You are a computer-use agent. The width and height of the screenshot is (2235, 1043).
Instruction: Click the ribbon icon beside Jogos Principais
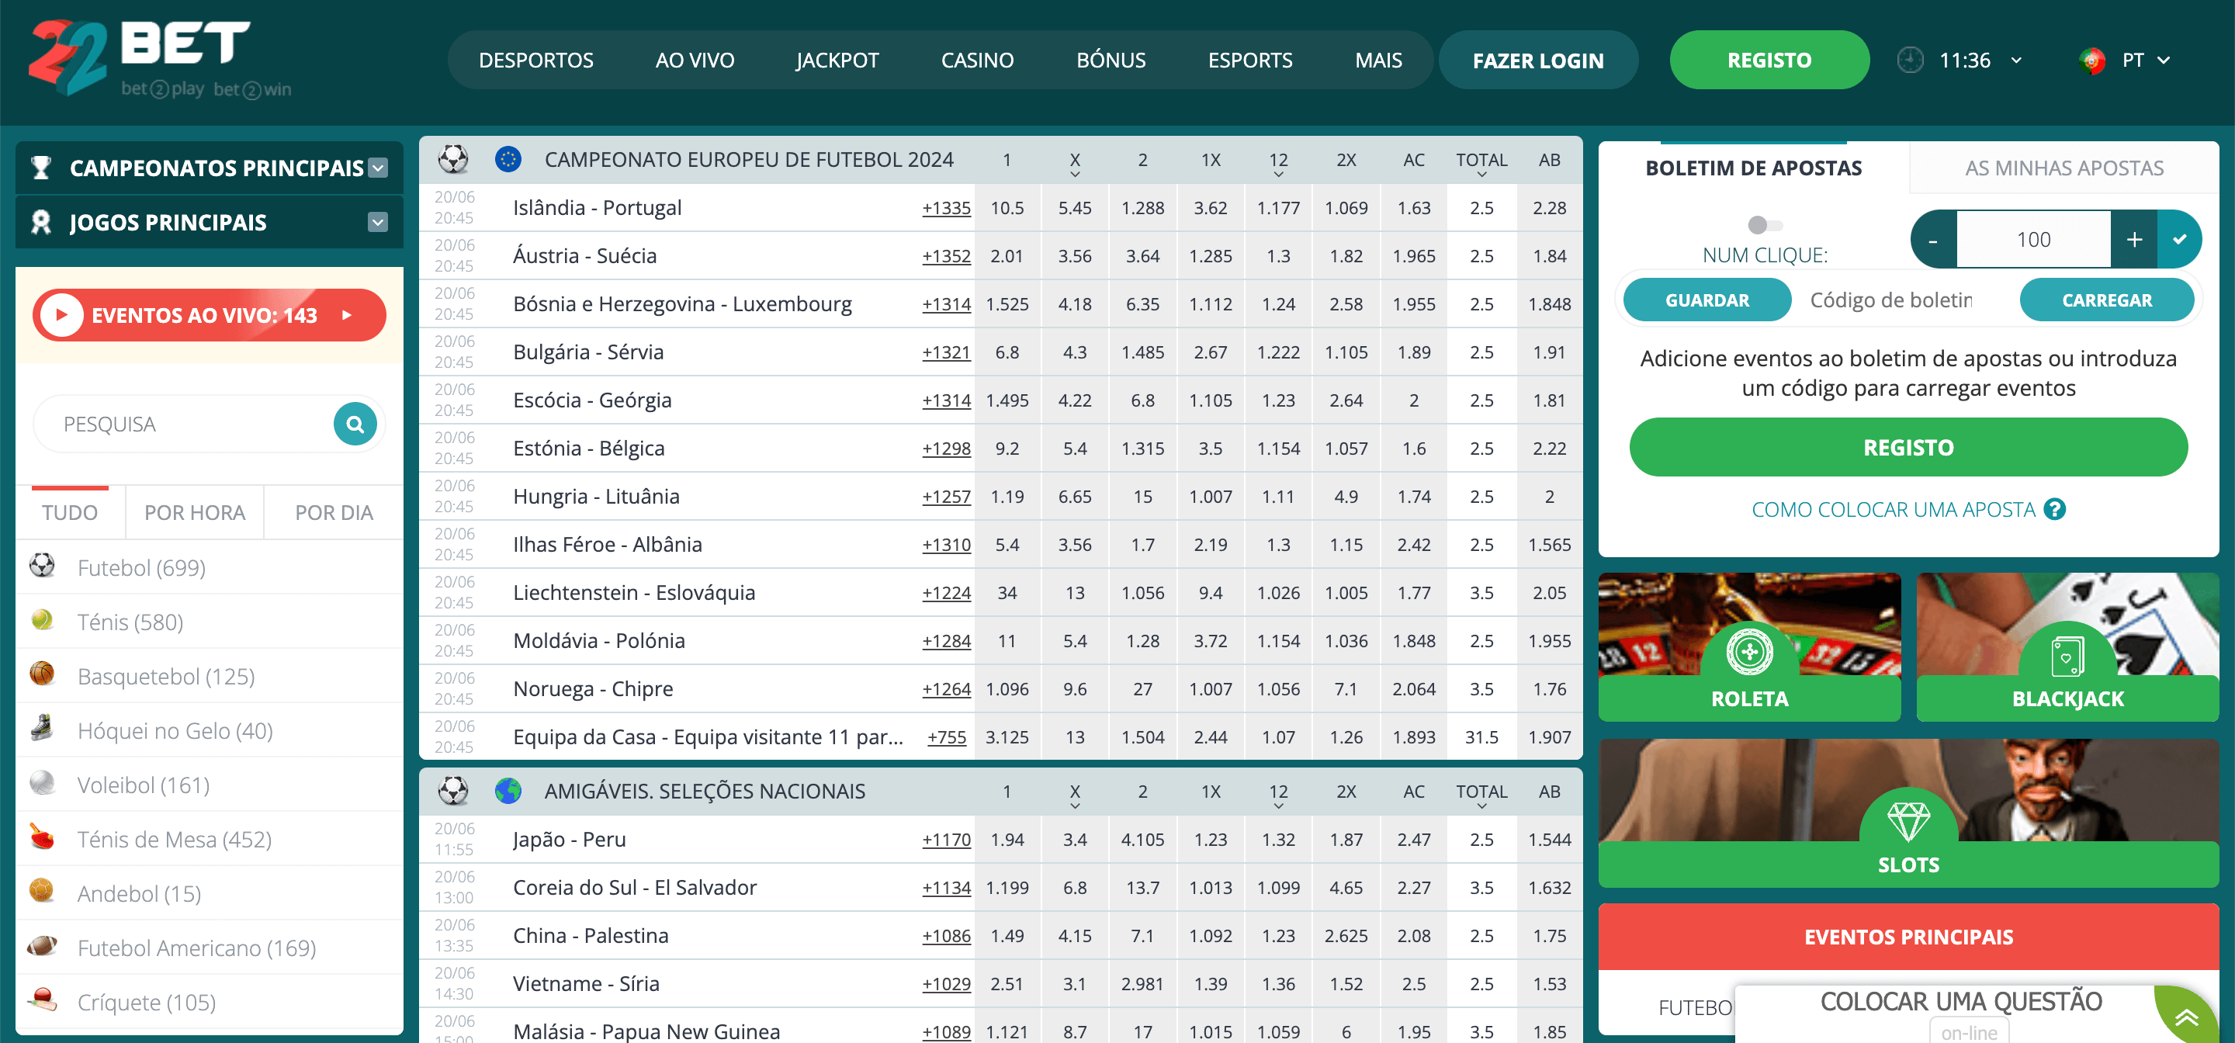click(41, 222)
